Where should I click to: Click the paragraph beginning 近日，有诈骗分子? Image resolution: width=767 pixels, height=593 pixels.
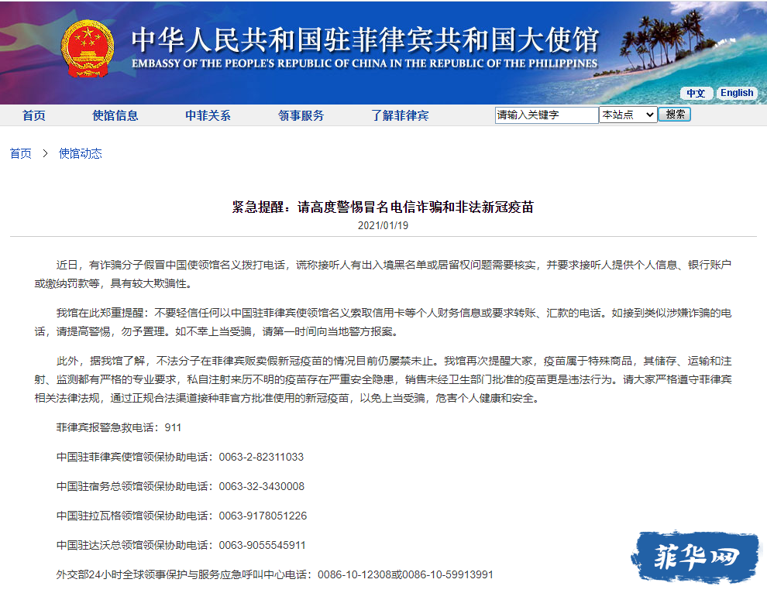point(383,274)
